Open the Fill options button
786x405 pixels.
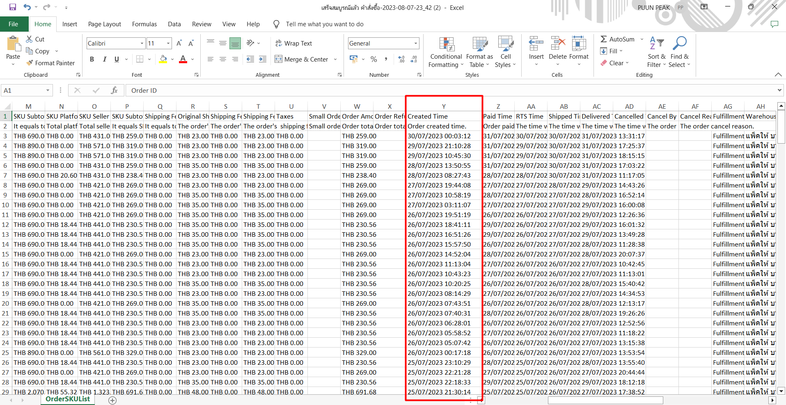(612, 51)
